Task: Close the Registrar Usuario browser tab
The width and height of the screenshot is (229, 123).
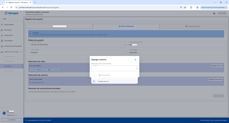Action: [x=30, y=2]
